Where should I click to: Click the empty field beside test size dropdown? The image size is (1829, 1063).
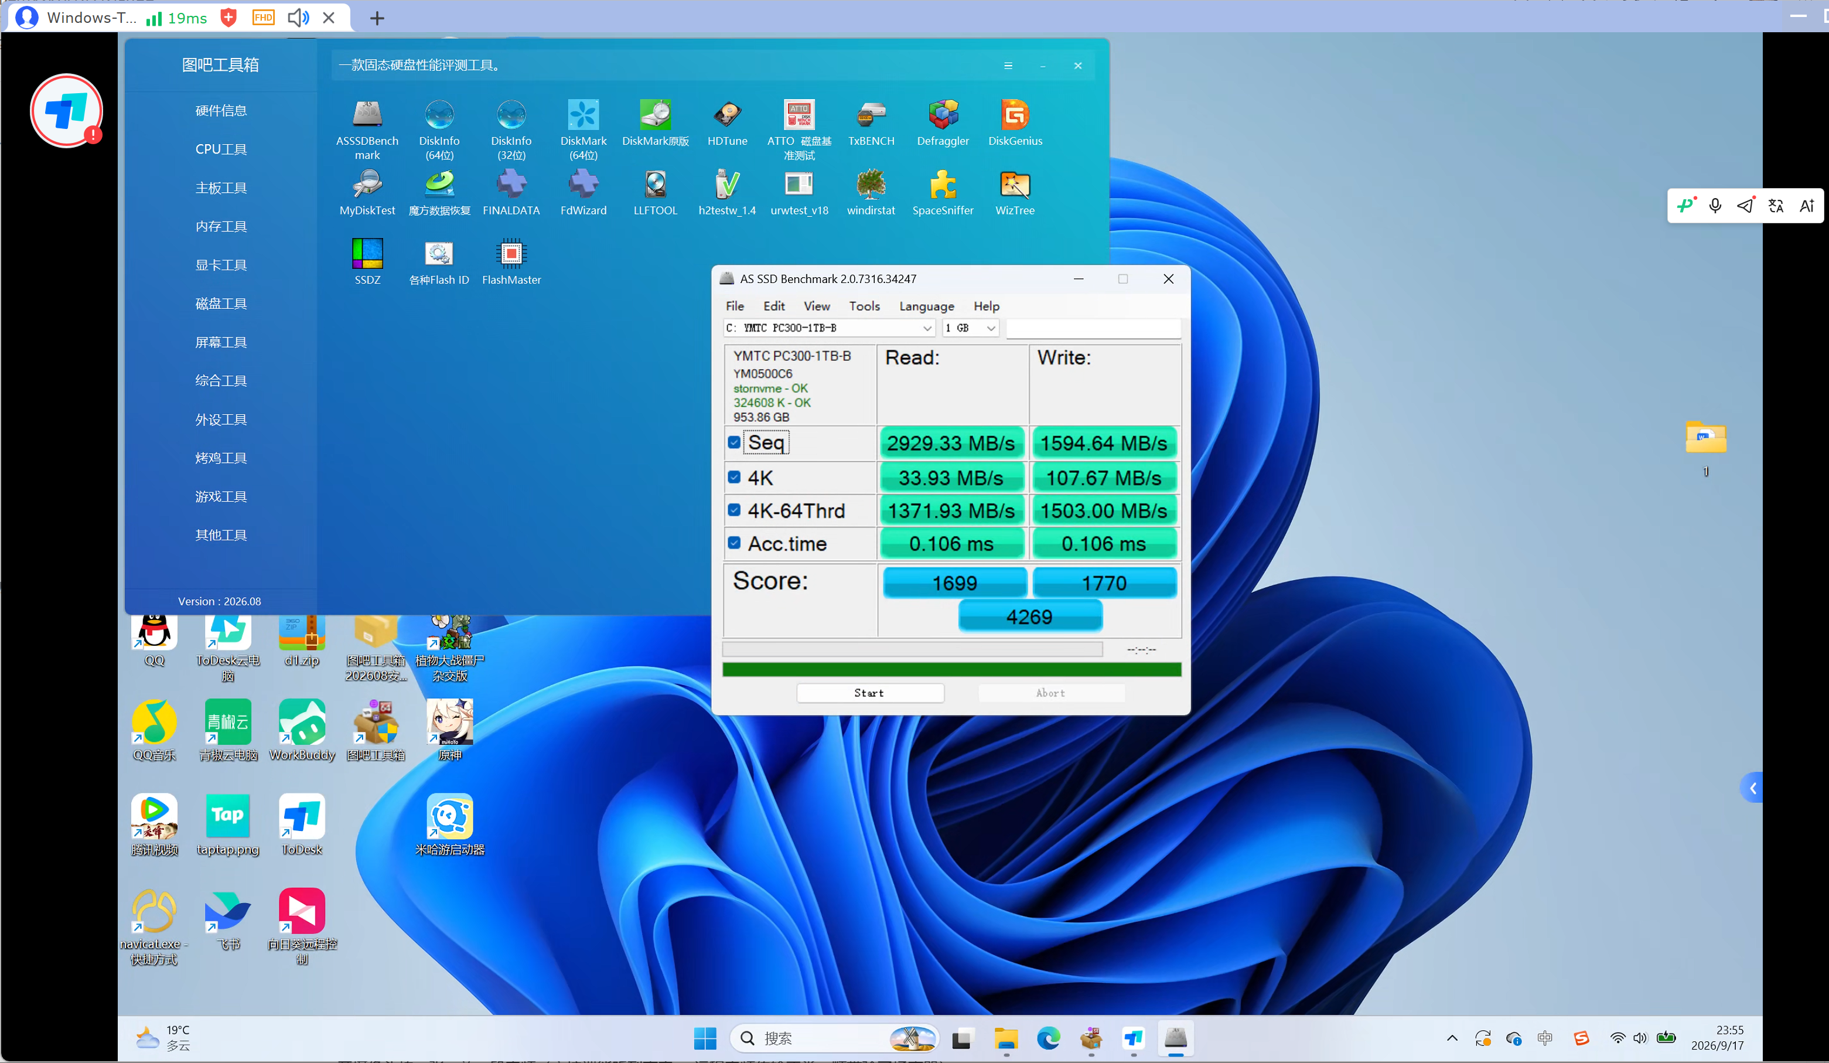pos(1093,328)
